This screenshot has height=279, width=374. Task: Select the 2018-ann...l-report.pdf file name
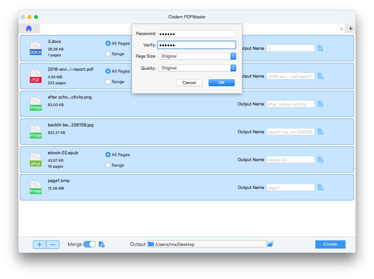click(x=71, y=69)
